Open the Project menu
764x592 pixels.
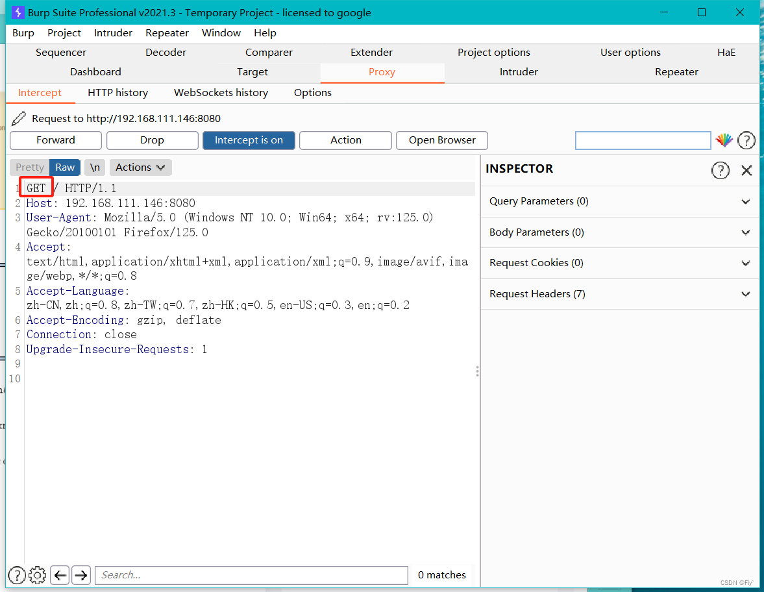(64, 32)
